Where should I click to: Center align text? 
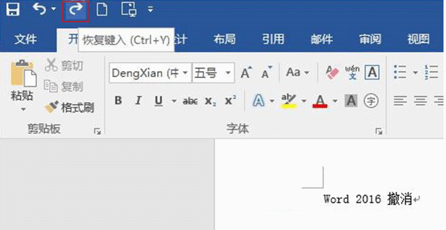(x=420, y=101)
